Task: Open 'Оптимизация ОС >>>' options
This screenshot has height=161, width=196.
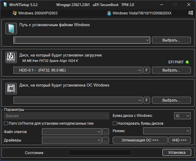Action: coord(140,140)
